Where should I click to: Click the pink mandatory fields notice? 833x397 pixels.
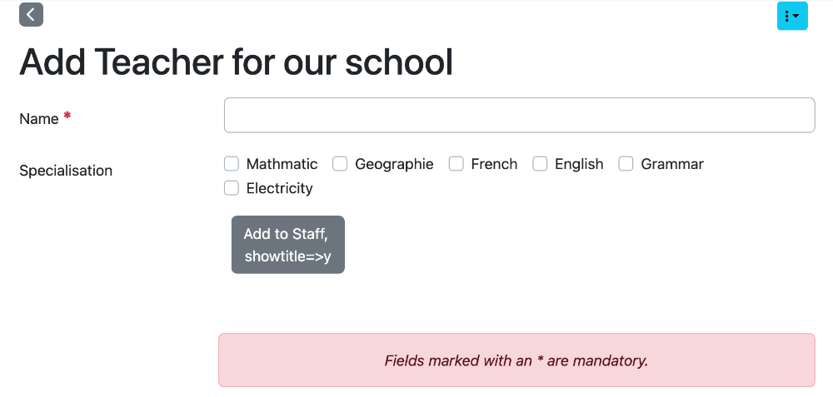click(x=516, y=360)
